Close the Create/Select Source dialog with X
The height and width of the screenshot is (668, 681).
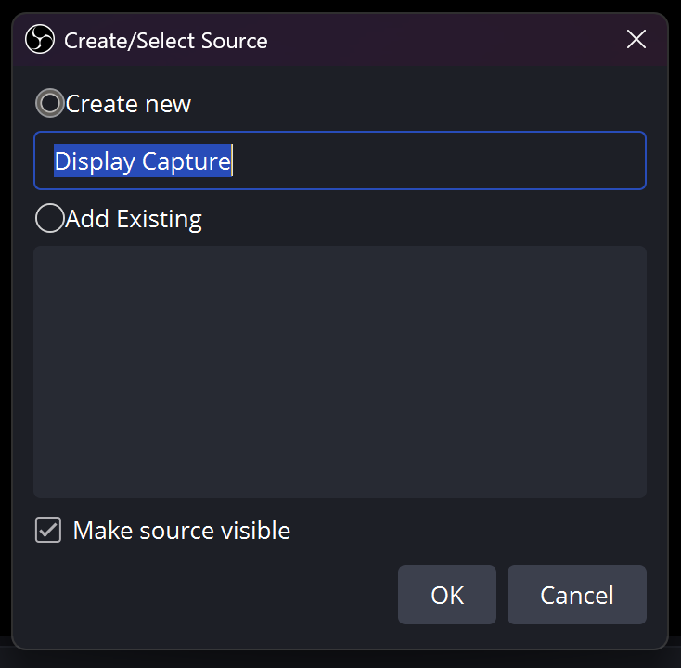pos(636,40)
